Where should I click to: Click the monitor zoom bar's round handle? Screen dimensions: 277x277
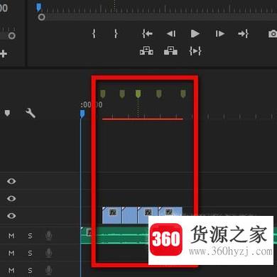click(x=41, y=17)
